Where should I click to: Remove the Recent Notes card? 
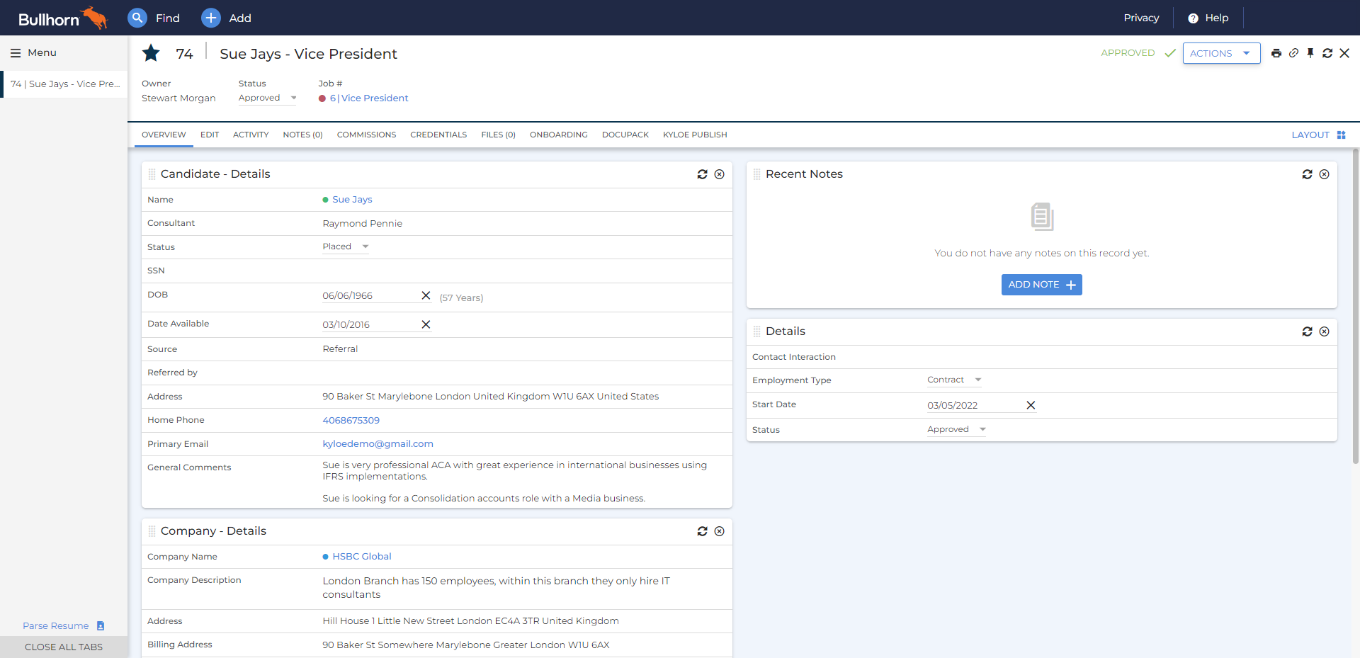(1325, 174)
